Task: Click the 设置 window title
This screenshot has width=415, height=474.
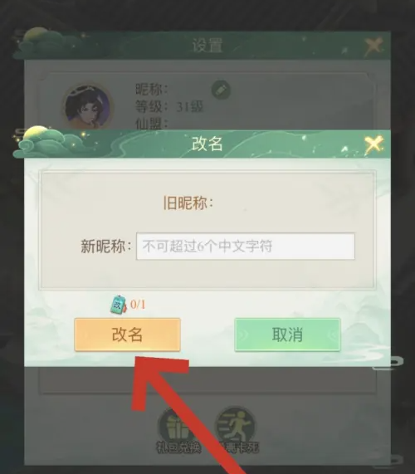Action: [x=207, y=46]
